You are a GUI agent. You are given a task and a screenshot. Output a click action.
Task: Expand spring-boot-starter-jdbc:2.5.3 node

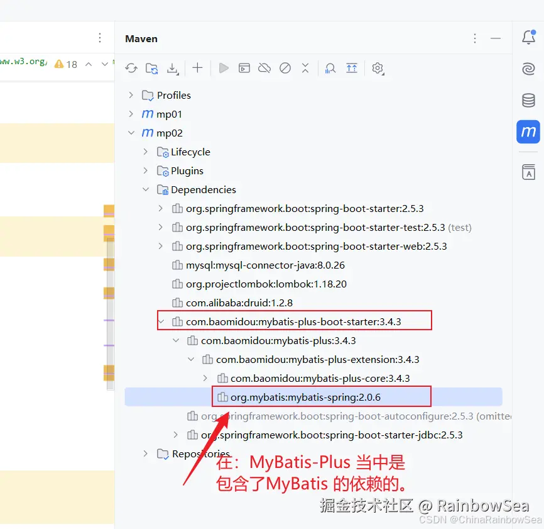pos(175,435)
